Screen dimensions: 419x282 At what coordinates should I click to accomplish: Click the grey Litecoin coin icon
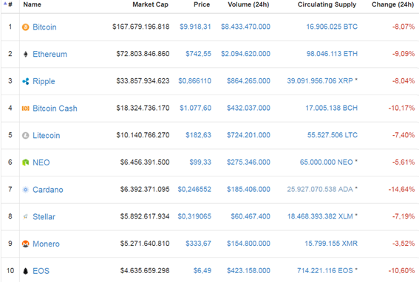25,135
